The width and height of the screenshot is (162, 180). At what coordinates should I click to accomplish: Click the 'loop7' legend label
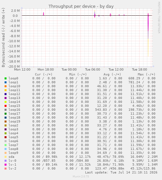click(x=13, y=145)
